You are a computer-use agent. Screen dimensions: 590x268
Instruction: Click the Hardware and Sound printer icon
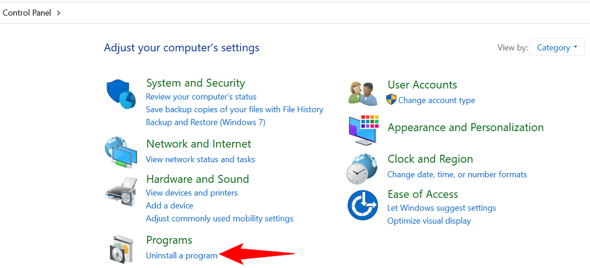(121, 191)
